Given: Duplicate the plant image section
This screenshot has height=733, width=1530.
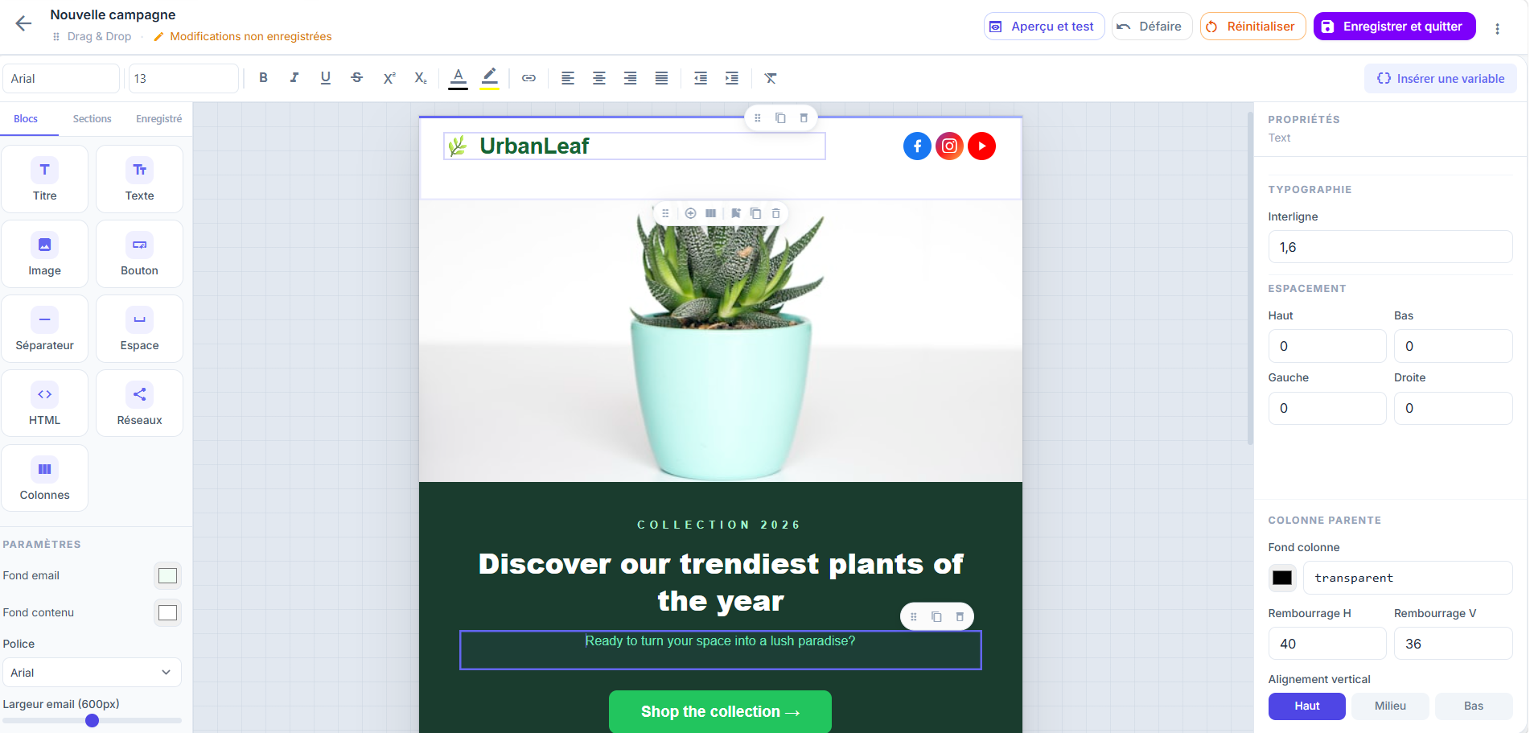Looking at the screenshot, I should click(755, 213).
